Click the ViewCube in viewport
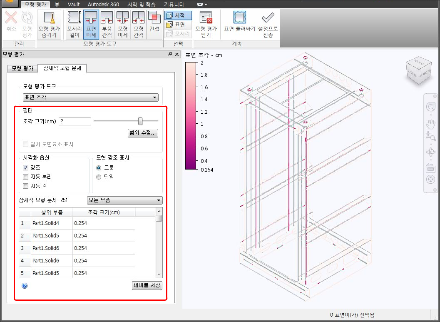Screen dimensions: 440x322 [x=418, y=70]
